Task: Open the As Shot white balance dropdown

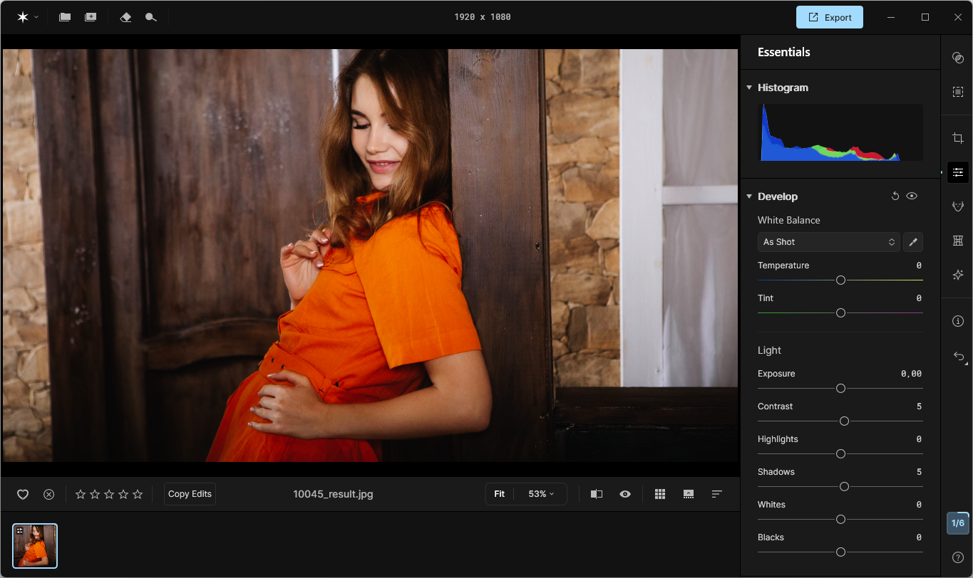Action: pyautogui.click(x=828, y=242)
